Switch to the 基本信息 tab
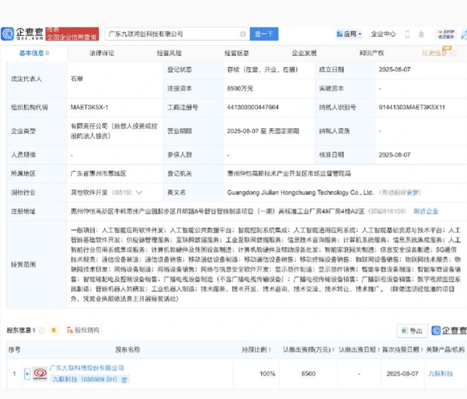The height and width of the screenshot is (399, 467). tap(34, 54)
